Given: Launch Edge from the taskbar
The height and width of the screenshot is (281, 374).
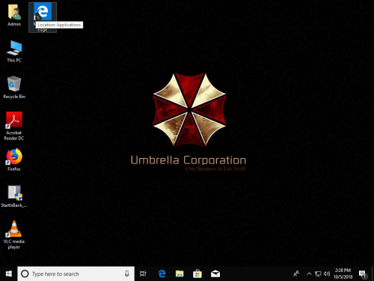Looking at the screenshot, I should pos(162,274).
